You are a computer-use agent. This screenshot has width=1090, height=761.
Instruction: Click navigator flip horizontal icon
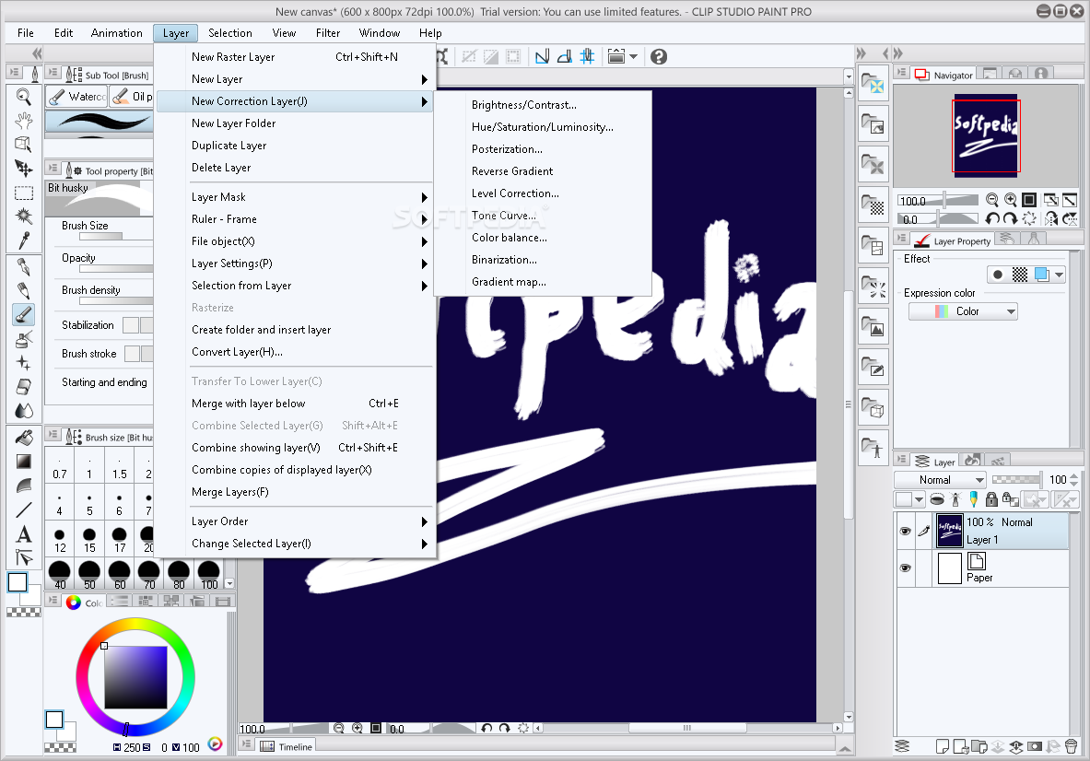(1051, 219)
